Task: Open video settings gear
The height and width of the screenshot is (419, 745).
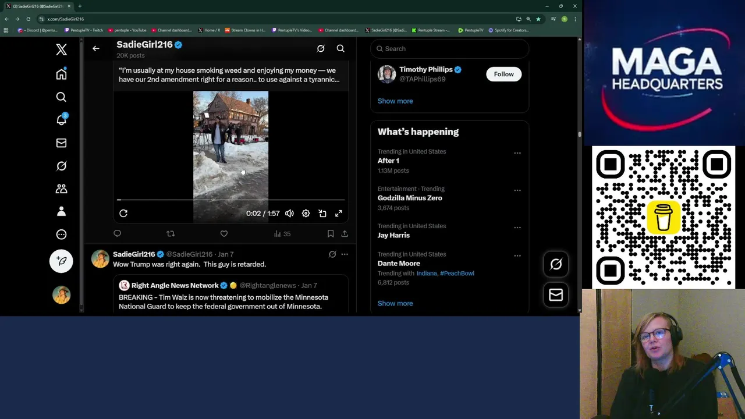Action: [306, 214]
